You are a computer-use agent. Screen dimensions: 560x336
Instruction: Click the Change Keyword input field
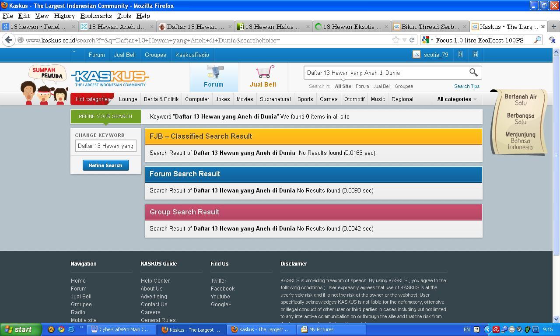pos(105,146)
